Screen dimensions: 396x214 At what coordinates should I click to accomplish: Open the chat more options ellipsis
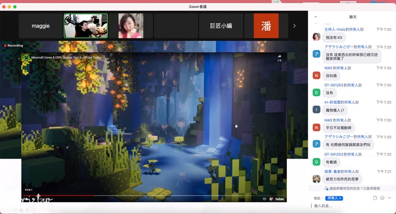point(389,198)
